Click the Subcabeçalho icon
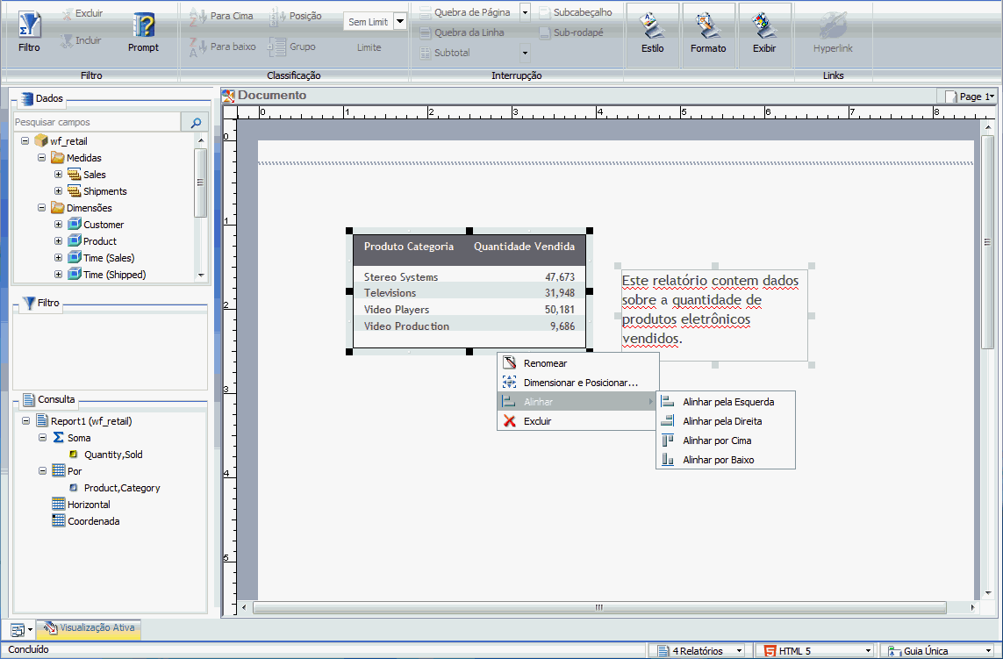1003x659 pixels. click(x=544, y=12)
